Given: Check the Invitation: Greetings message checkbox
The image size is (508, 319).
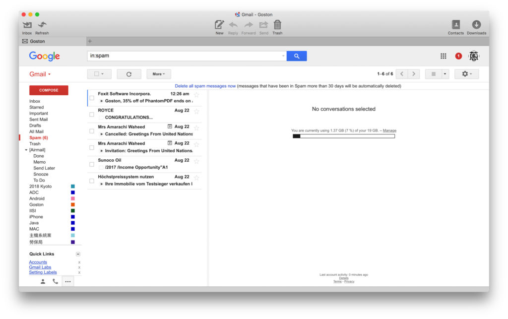Looking at the screenshot, I should click(x=92, y=148).
